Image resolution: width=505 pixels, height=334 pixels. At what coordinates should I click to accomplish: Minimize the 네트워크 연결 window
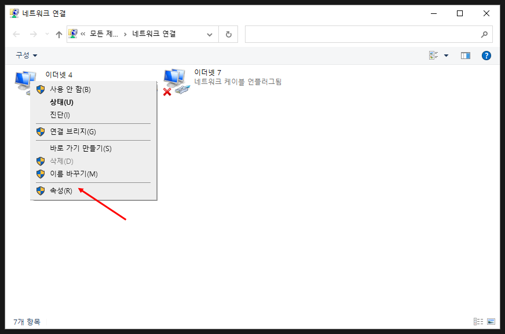coord(434,13)
